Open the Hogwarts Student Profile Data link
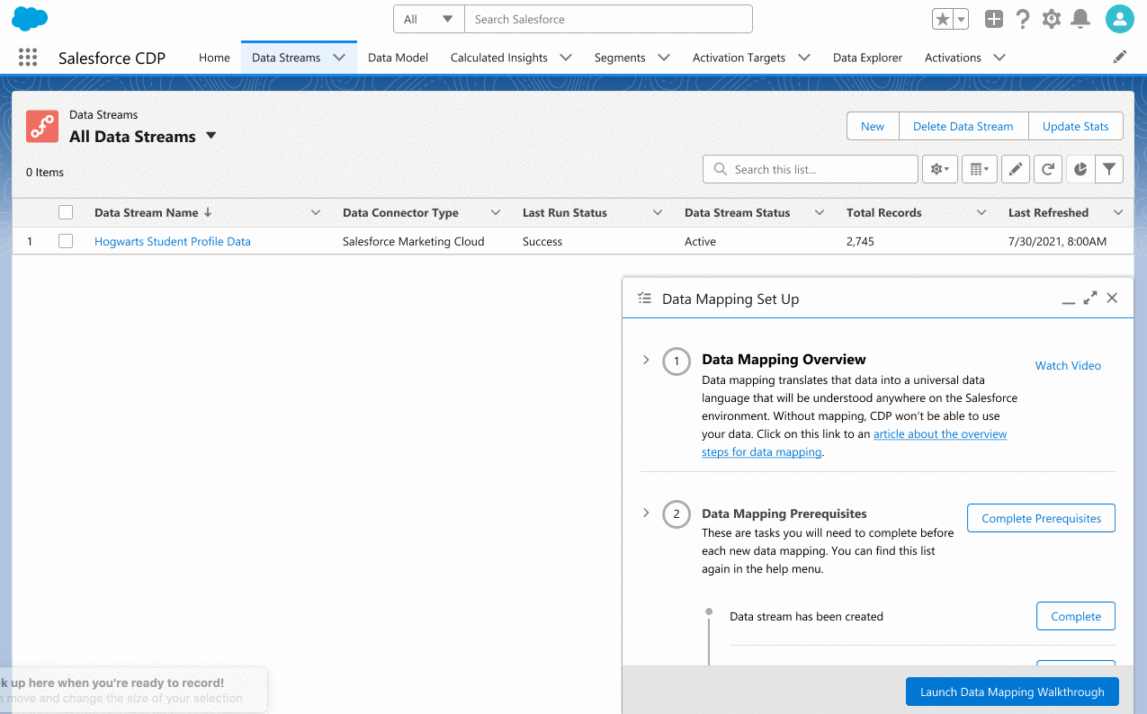The image size is (1147, 714). 173,241
